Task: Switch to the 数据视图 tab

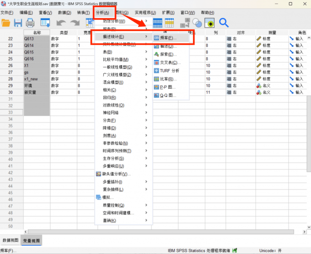Action: tap(11, 240)
